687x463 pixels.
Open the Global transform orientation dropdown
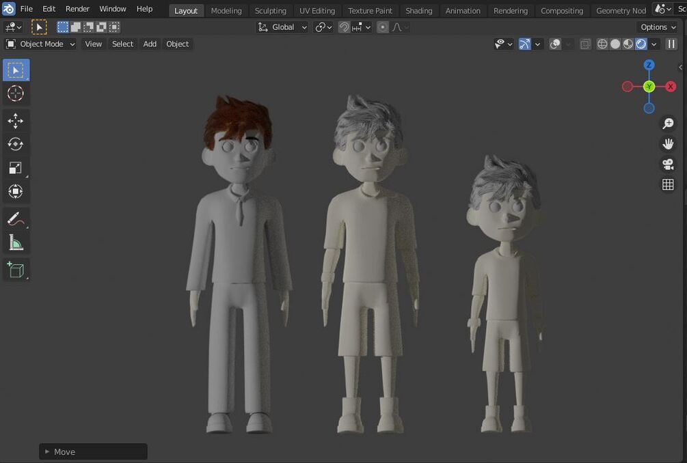coord(283,27)
